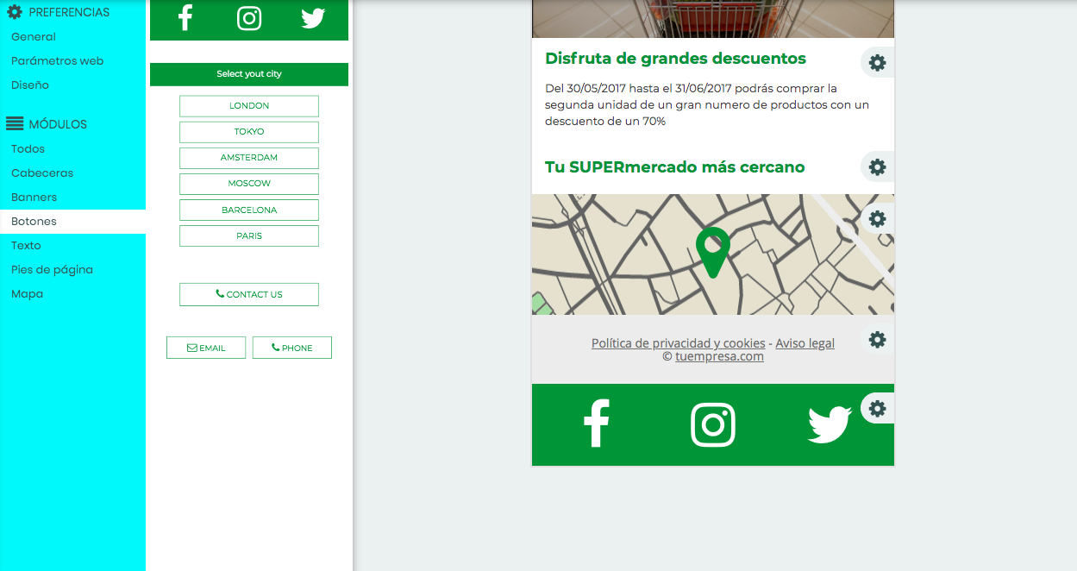Click the Twitter icon in the module panel
The image size is (1077, 571).
pyautogui.click(x=313, y=18)
